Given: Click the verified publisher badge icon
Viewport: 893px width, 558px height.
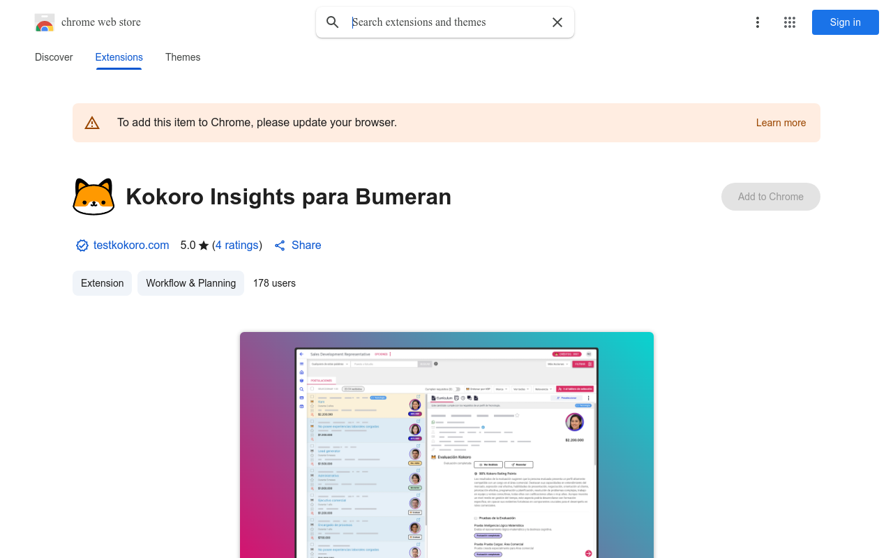Looking at the screenshot, I should tap(82, 246).
